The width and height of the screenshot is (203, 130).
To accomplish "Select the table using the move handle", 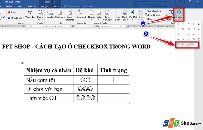I will coord(23,63).
